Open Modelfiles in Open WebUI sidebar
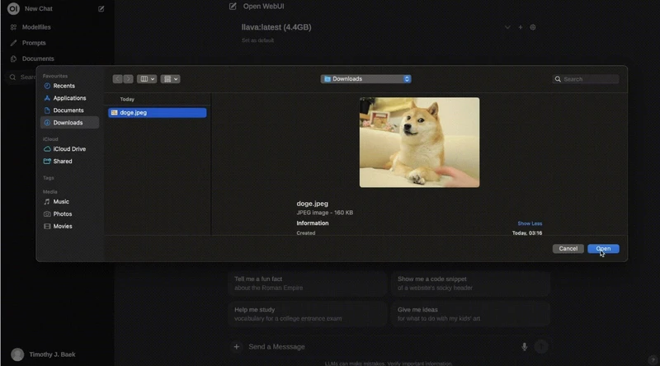 coord(36,27)
